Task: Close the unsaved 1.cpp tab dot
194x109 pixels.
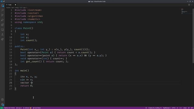Action: tap(15, 5)
